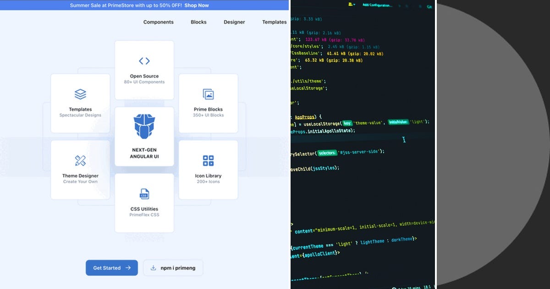The width and height of the screenshot is (550, 289).
Task: Click the NEXT-GEN ANGULAR UI shield logo
Action: click(144, 126)
